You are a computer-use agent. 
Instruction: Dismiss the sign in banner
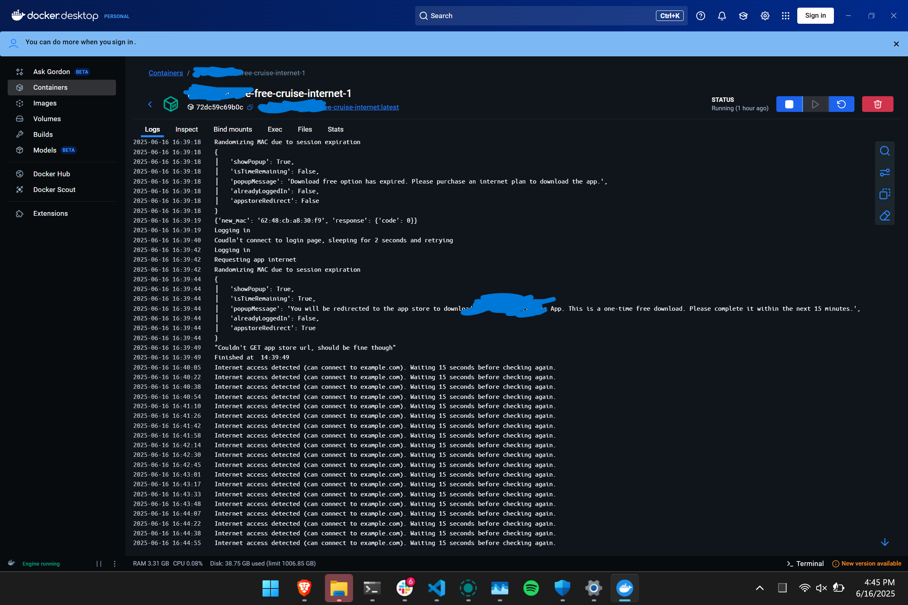[896, 44]
